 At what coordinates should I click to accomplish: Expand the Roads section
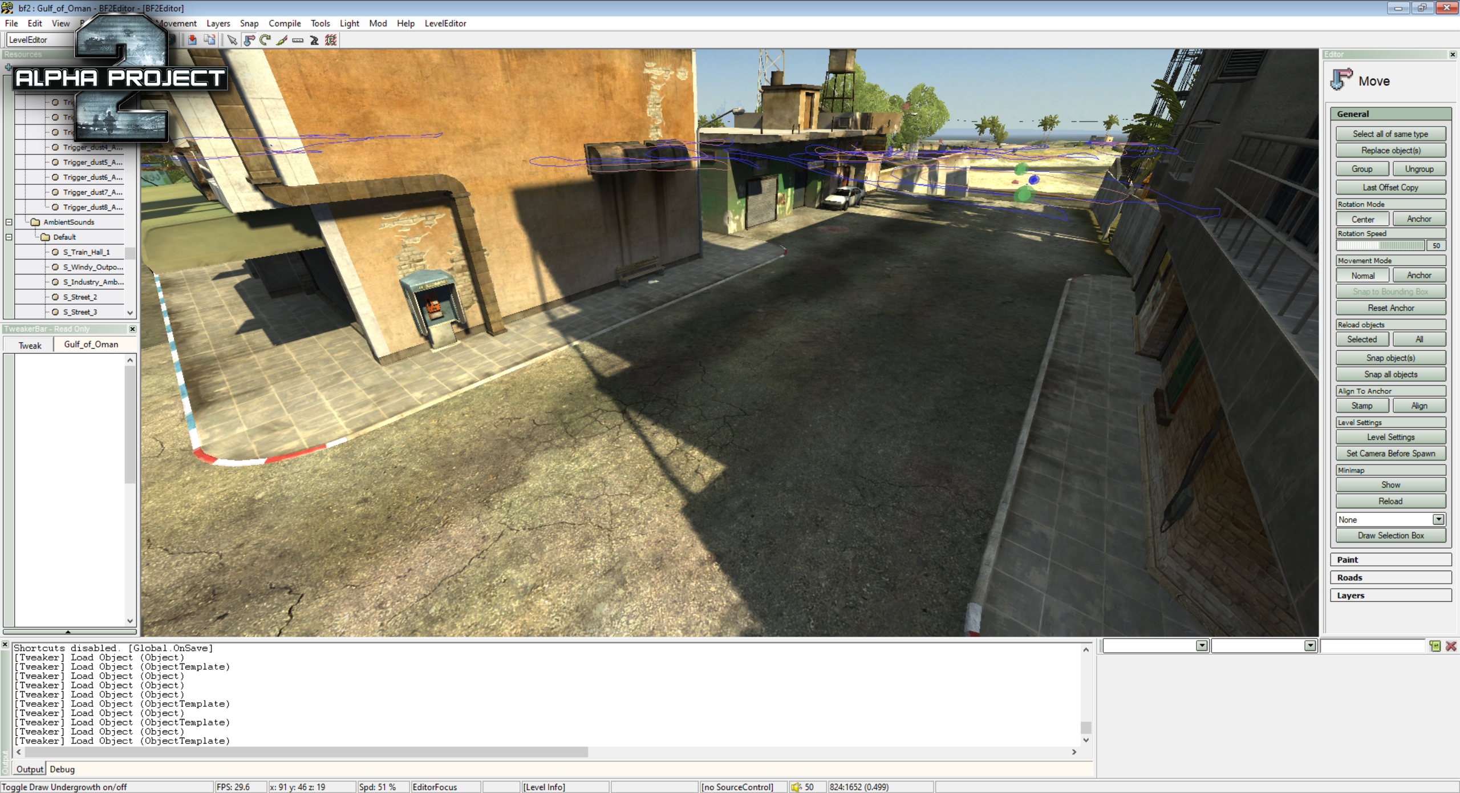point(1390,577)
